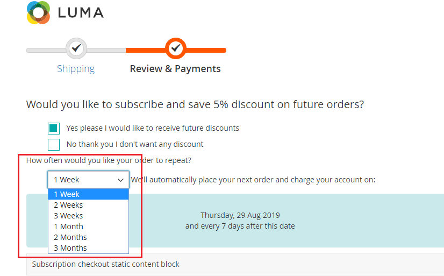This screenshot has width=444, height=276.
Task: Click the LUMA wordmark text
Action: [x=80, y=13]
